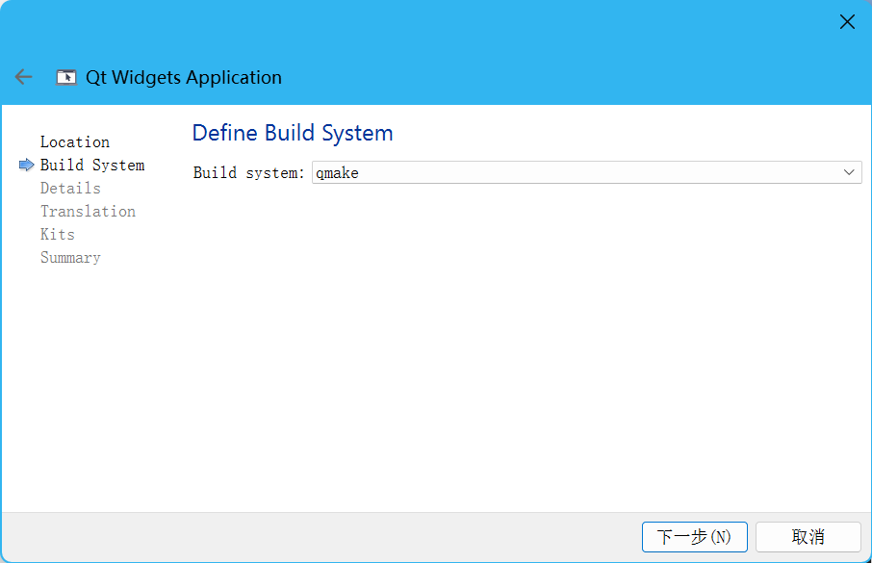Click the Qt Widgets Application title text
Viewport: 872px width, 563px height.
click(x=184, y=77)
